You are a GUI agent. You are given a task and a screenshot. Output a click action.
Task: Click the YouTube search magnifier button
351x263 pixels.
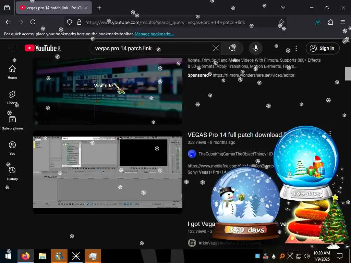click(232, 48)
